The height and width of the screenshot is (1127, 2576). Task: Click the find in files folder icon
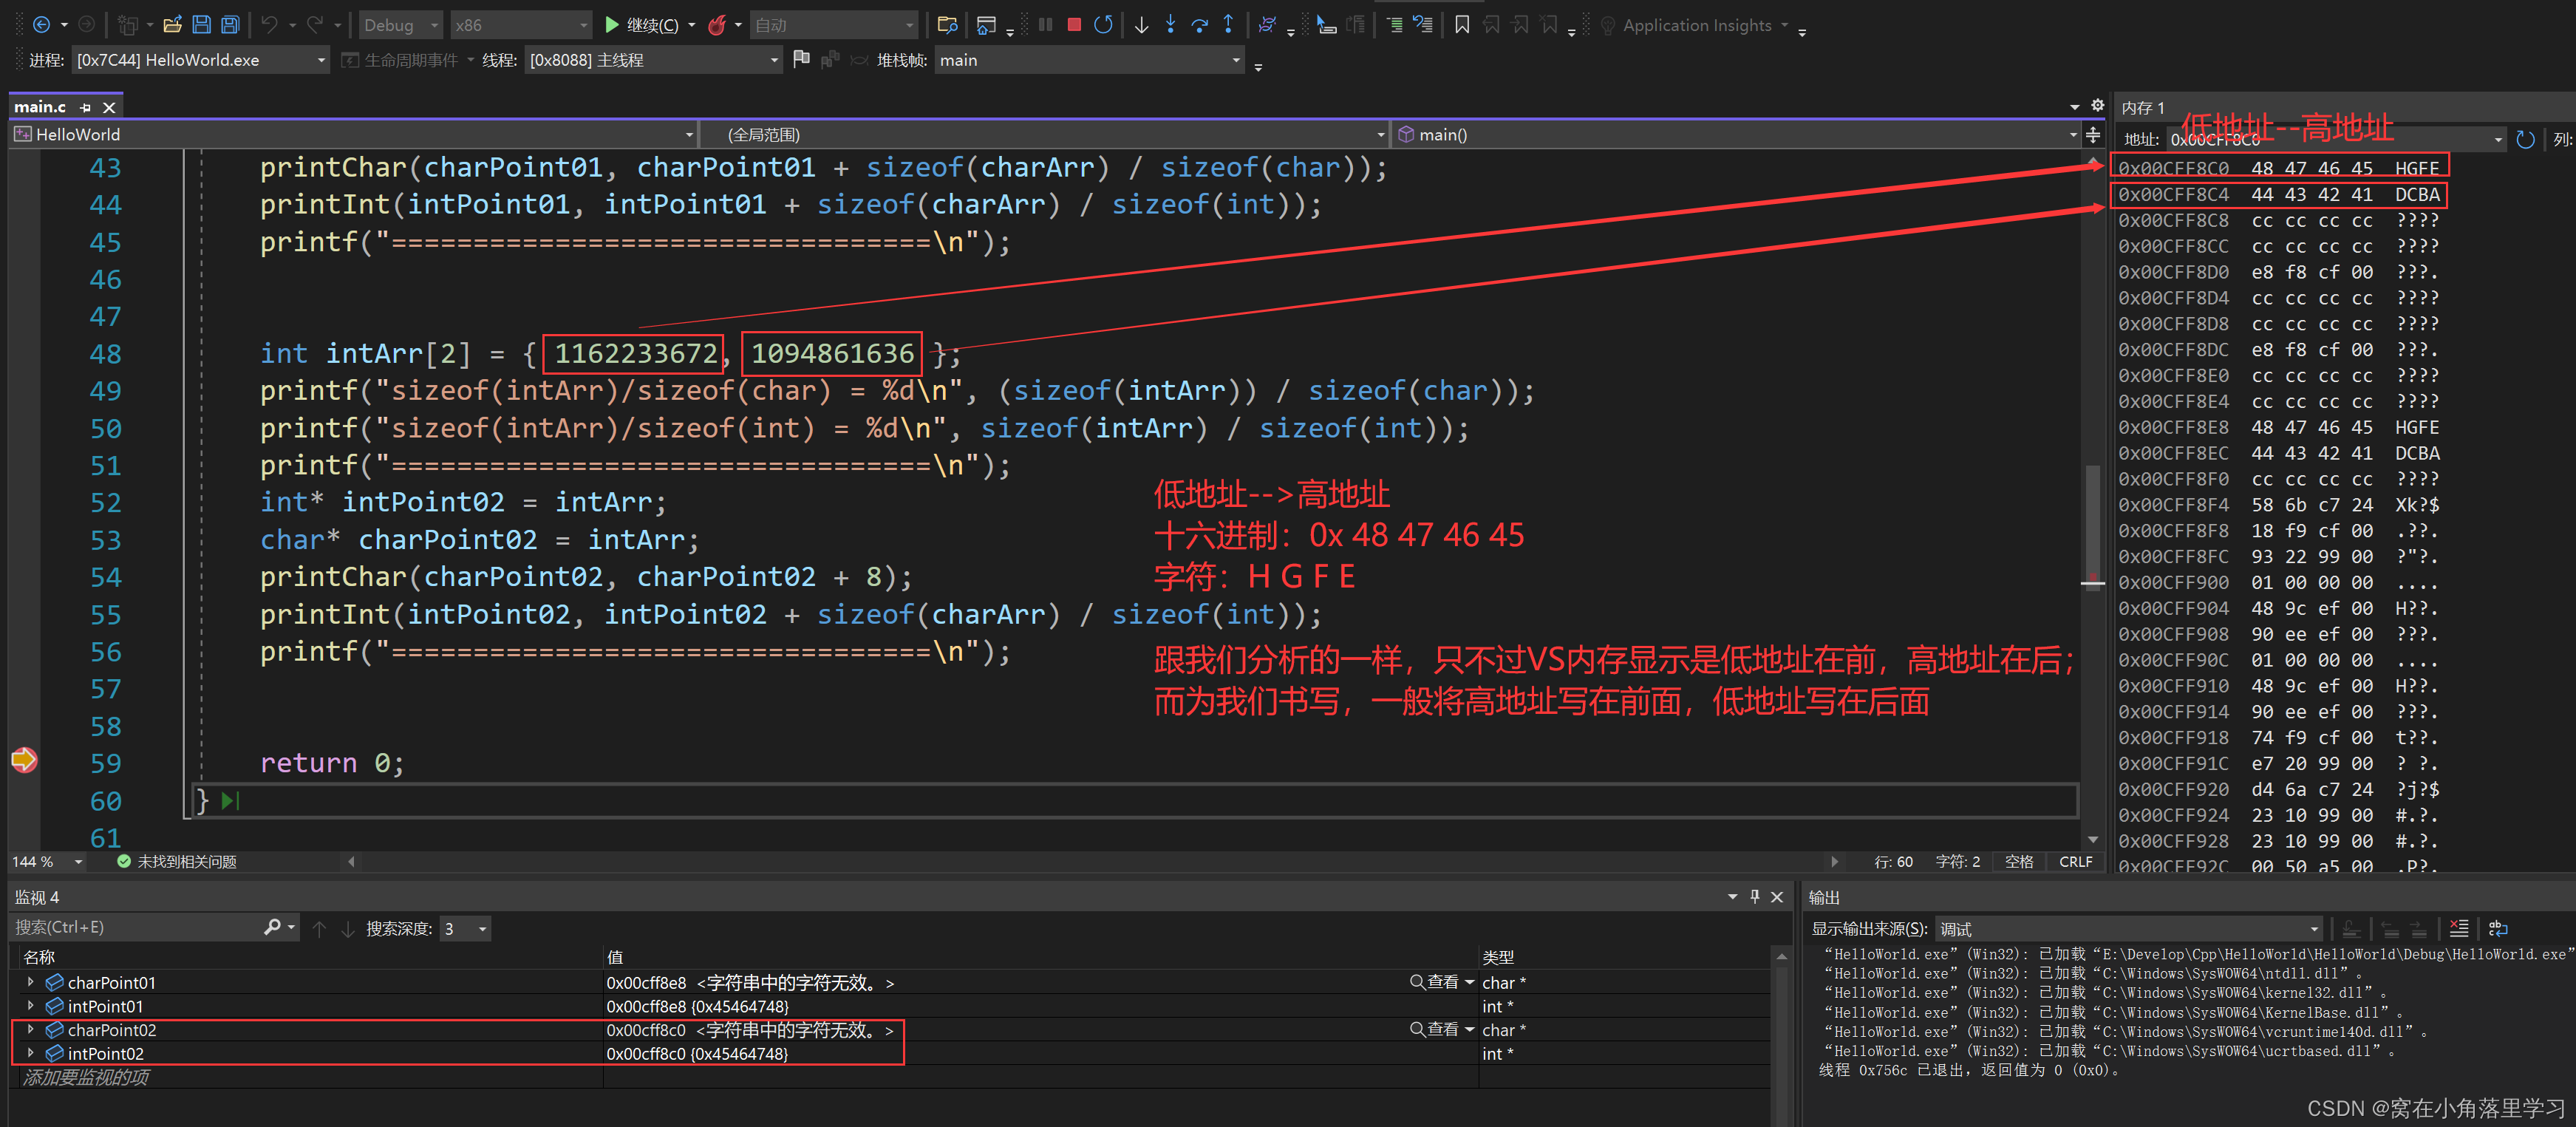947,25
